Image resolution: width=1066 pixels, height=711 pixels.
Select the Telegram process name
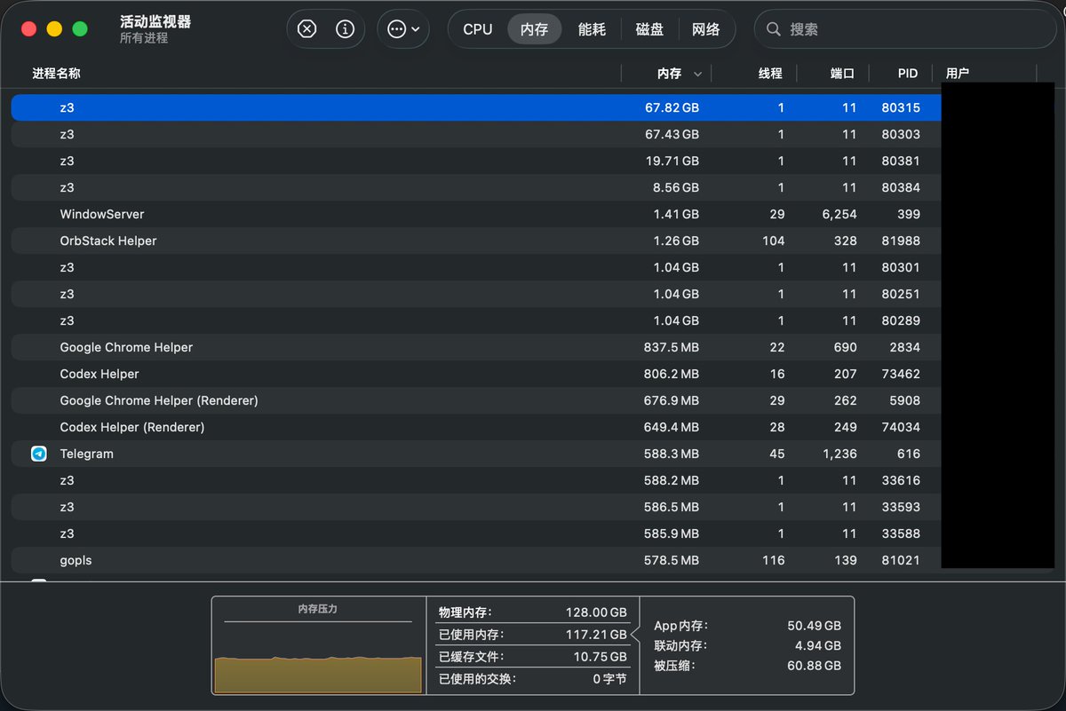click(86, 454)
